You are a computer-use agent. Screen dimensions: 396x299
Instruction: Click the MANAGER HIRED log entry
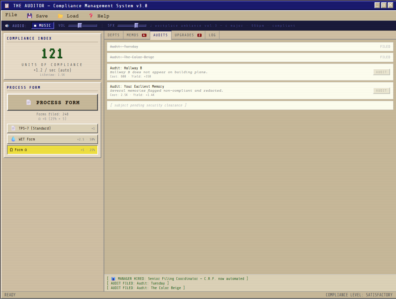pos(178,279)
